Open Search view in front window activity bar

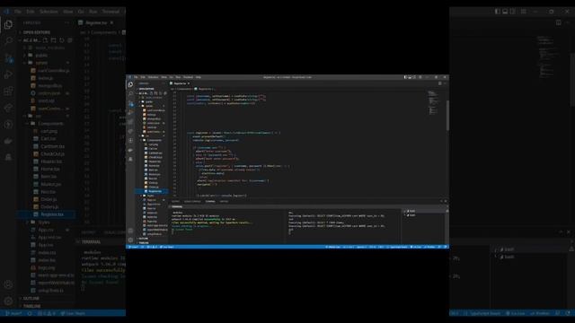[131, 93]
